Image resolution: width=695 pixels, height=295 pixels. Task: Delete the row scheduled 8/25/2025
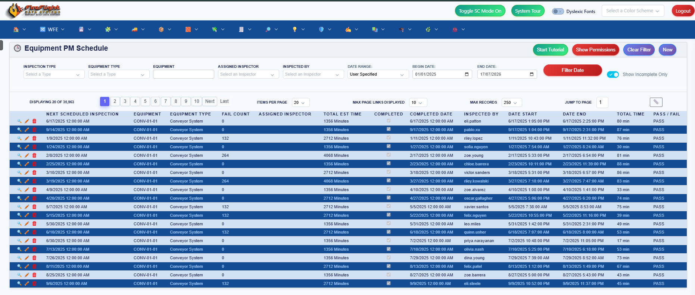point(34,275)
